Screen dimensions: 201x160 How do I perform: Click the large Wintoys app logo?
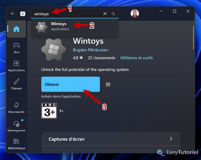point(54,49)
